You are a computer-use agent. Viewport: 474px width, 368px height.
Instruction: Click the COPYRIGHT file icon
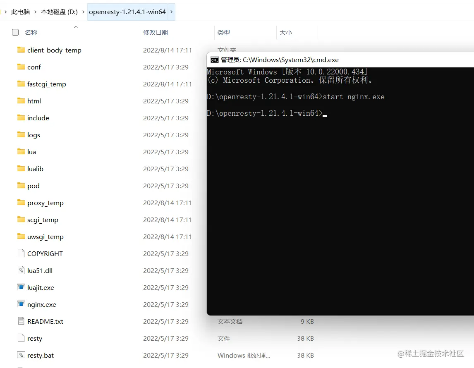pos(21,253)
